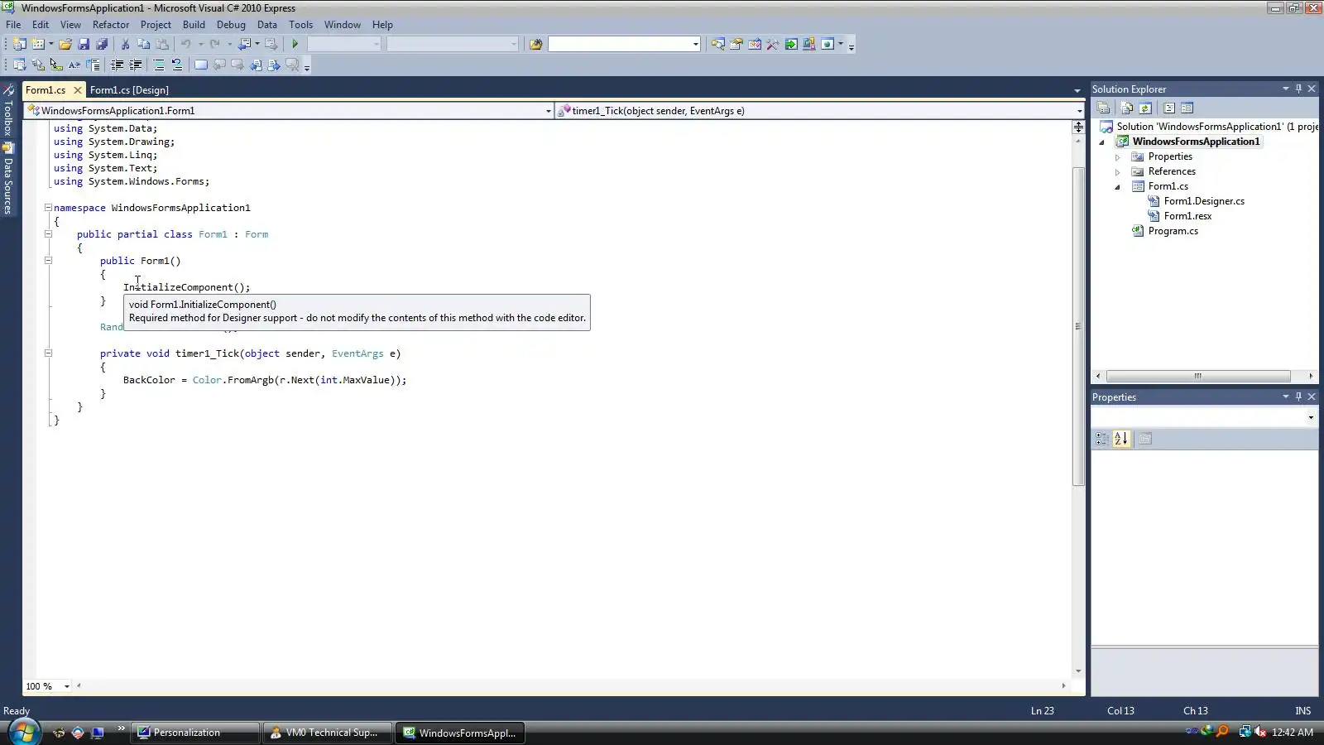Pin or auto-hide the Properties panel
1324x745 pixels.
click(x=1298, y=397)
